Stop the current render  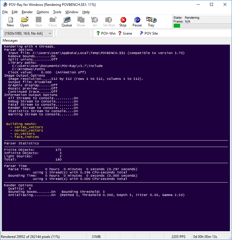(123, 22)
